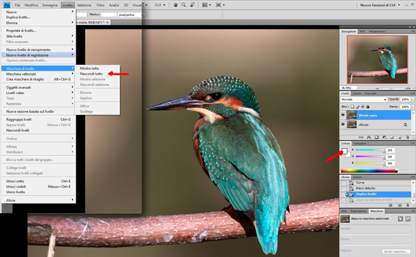Click the add vector mask icon
Image resolution: width=416 pixels, height=257 pixels.
pos(408,219)
